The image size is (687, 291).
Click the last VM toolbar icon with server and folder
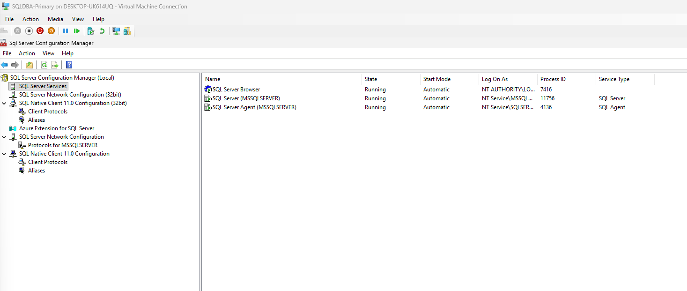point(127,31)
